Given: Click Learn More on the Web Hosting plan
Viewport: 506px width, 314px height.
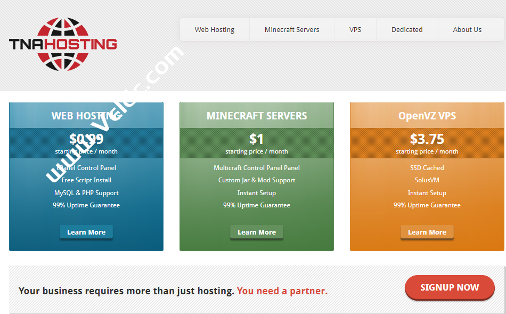Looking at the screenshot, I should click(86, 232).
